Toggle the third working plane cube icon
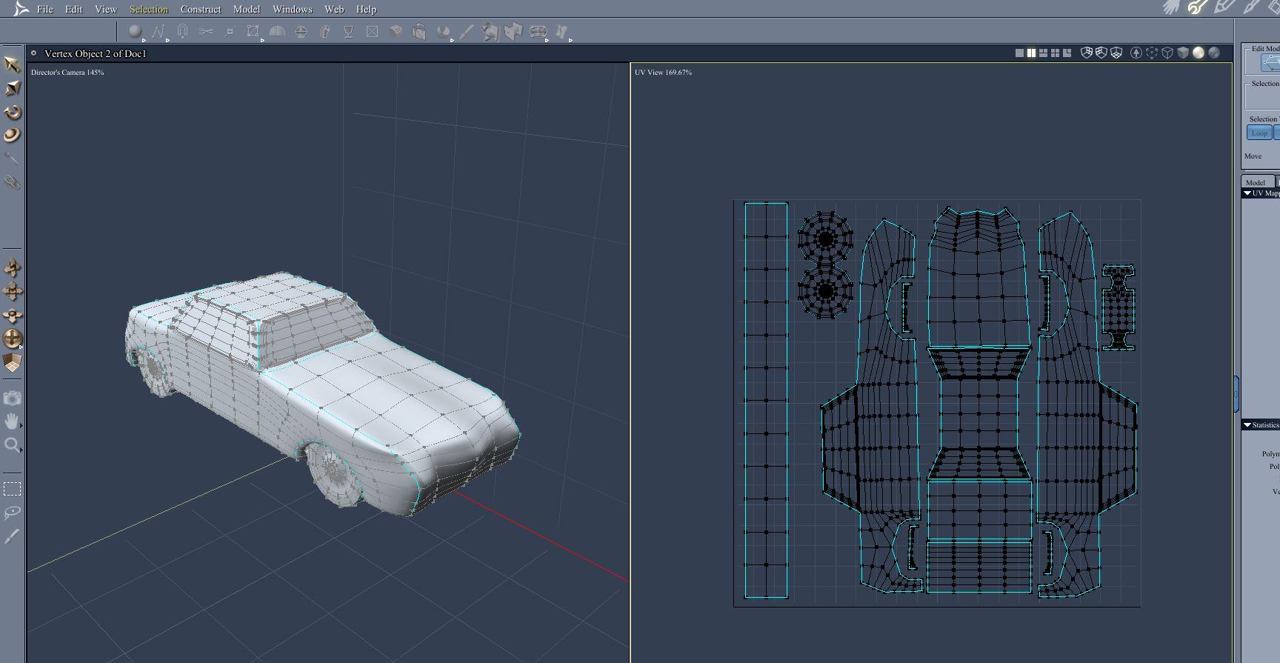This screenshot has width=1280, height=663. [x=1116, y=53]
